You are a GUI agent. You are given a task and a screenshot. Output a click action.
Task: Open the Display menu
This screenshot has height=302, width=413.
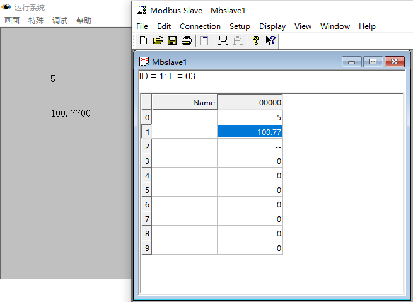click(272, 26)
